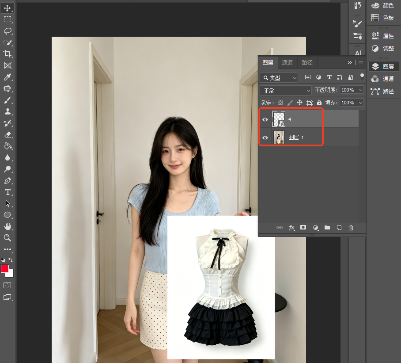Create a new adjustment layer
Screen dimensions: 401x363
(316, 228)
